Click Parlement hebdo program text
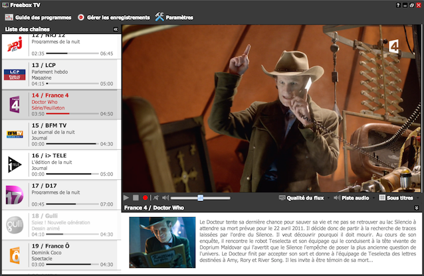This screenshot has height=276, width=424. [x=50, y=72]
